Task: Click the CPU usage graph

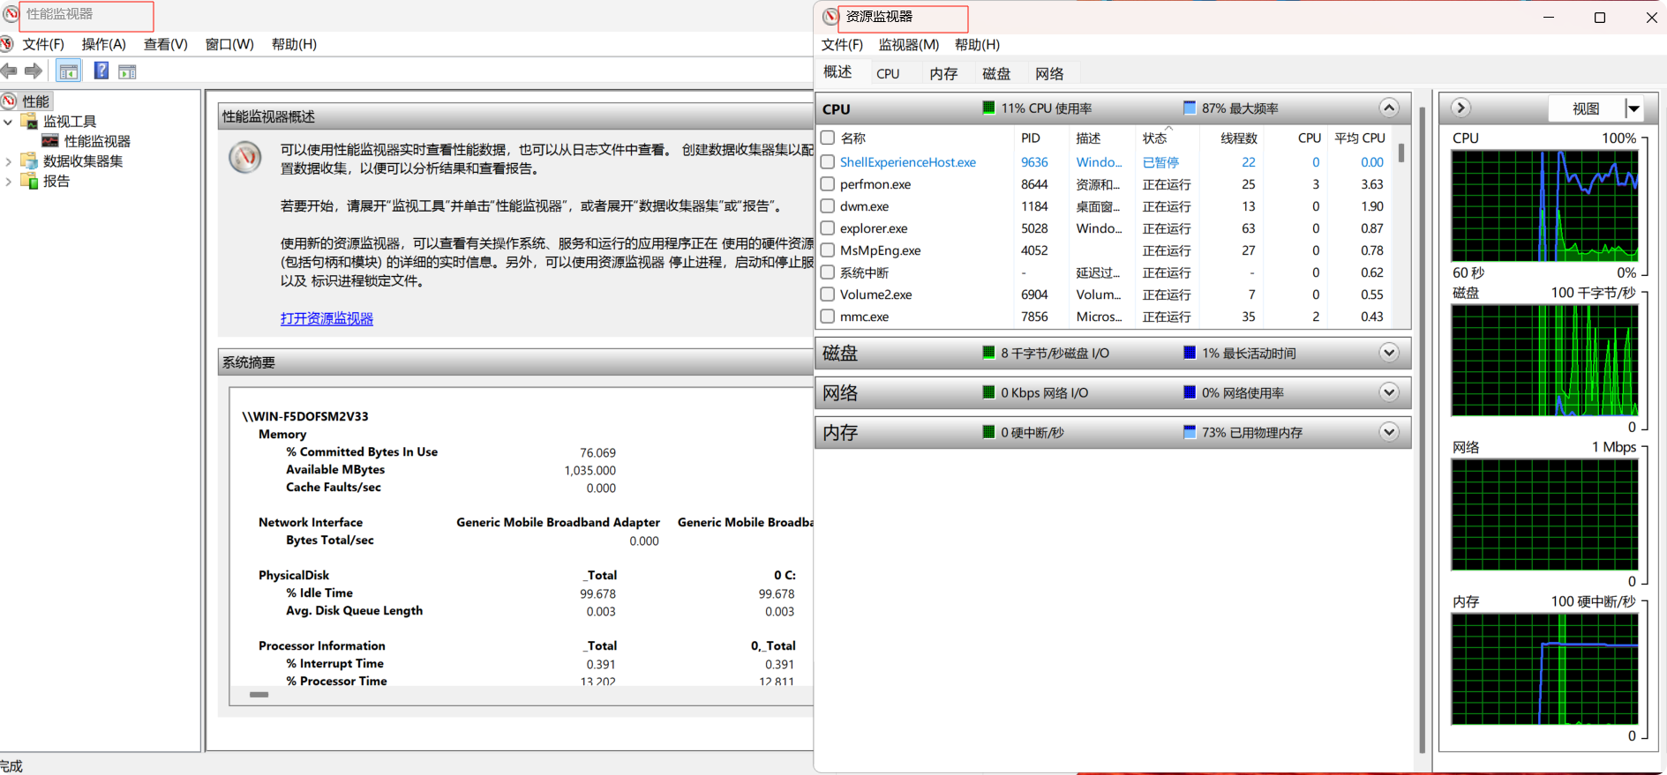Action: [1544, 205]
